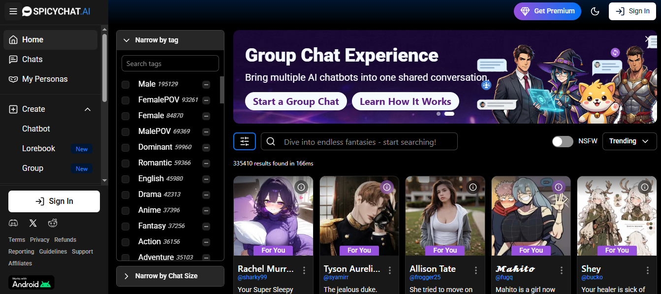Check the Romantic tag checkbox
Image resolution: width=661 pixels, height=294 pixels.
coord(126,163)
